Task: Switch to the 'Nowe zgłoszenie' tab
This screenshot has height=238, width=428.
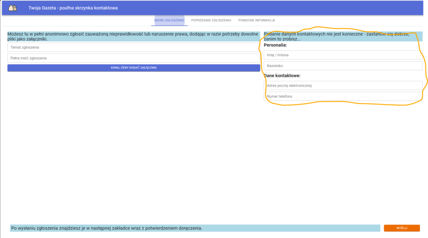Action: click(169, 20)
